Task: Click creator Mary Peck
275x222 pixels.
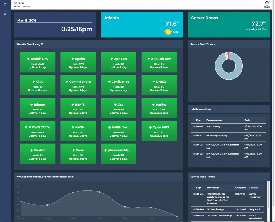Action: [255, 209]
